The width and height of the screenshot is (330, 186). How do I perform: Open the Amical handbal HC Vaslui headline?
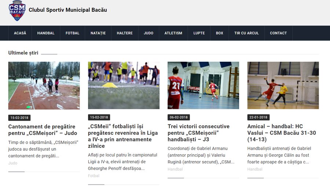point(281,133)
